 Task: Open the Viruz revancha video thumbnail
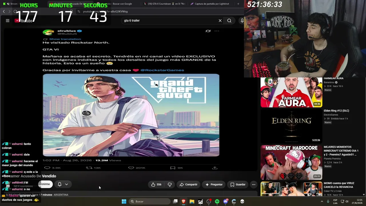[291, 189]
